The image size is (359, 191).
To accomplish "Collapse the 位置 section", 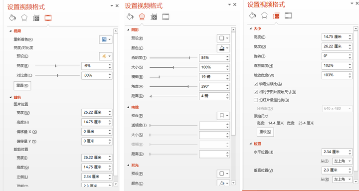I will point(251,144).
